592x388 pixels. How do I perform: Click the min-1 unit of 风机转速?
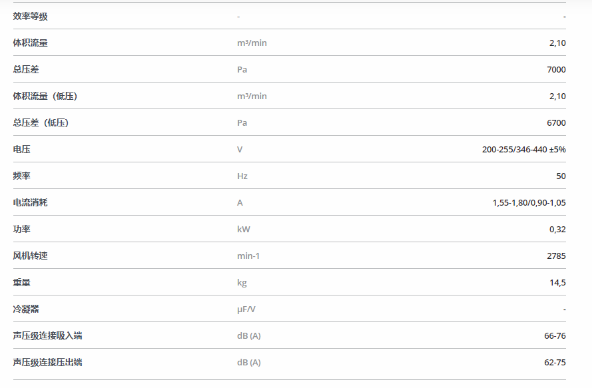tap(248, 256)
